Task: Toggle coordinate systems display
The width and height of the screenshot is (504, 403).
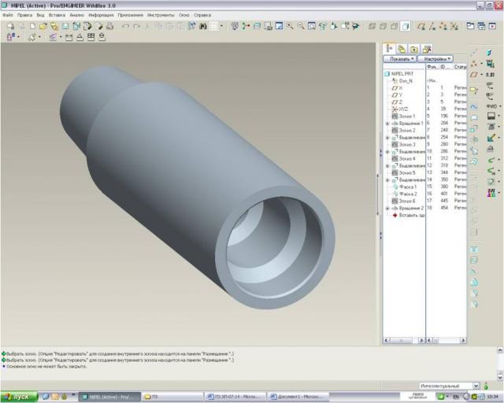Action: tap(454, 26)
